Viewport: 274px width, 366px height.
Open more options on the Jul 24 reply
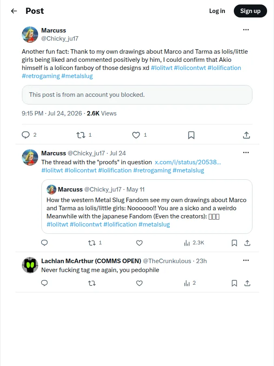click(x=246, y=152)
